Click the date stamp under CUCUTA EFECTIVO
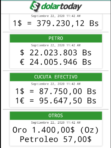The image size is (111, 148). [x=56, y=84]
